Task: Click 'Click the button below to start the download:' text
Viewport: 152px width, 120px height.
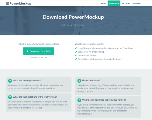Action: click(x=39, y=44)
